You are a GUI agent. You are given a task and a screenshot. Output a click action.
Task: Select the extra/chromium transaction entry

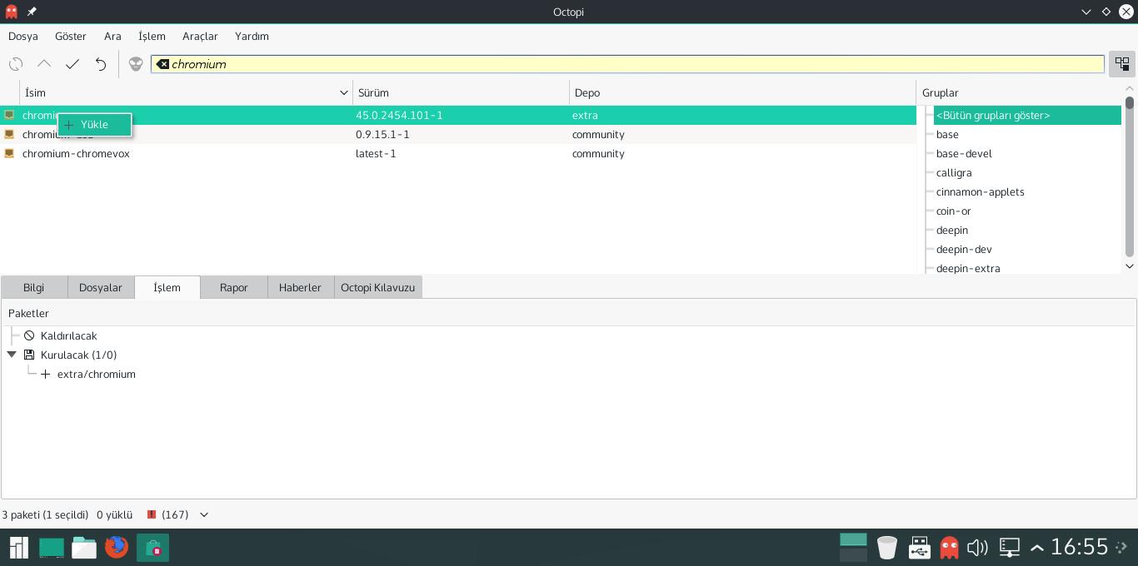97,374
